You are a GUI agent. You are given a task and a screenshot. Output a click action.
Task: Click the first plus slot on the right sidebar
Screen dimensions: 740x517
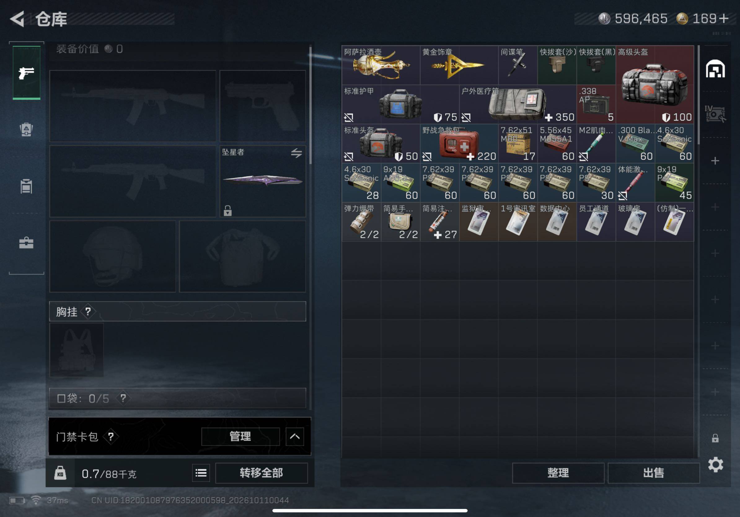(715, 161)
